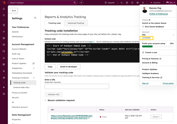Click the plus quick-create button

point(81,3)
